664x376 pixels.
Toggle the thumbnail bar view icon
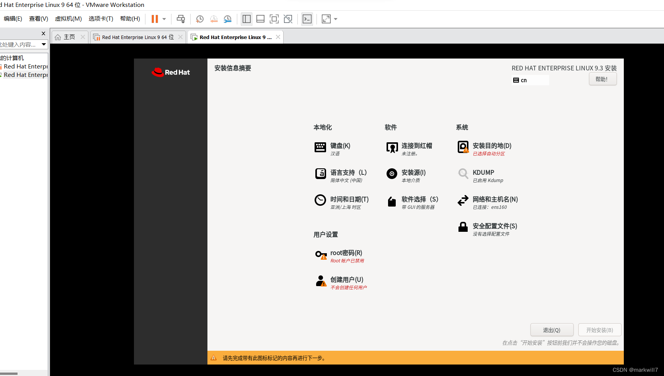click(261, 19)
